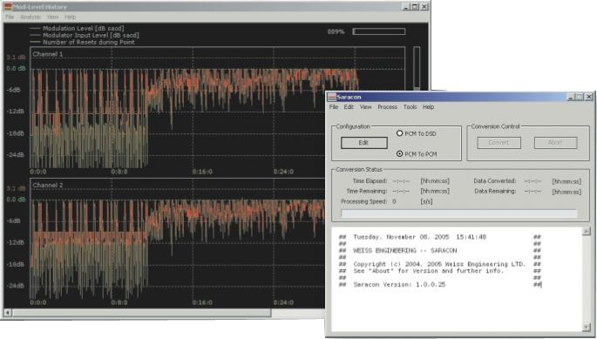Image resolution: width=597 pixels, height=339 pixels.
Task: Click the Convert button
Action: [499, 143]
